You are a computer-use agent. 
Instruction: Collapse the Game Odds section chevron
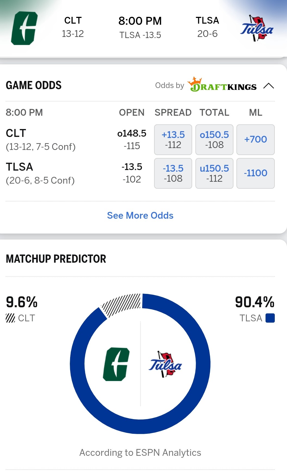pyautogui.click(x=269, y=86)
